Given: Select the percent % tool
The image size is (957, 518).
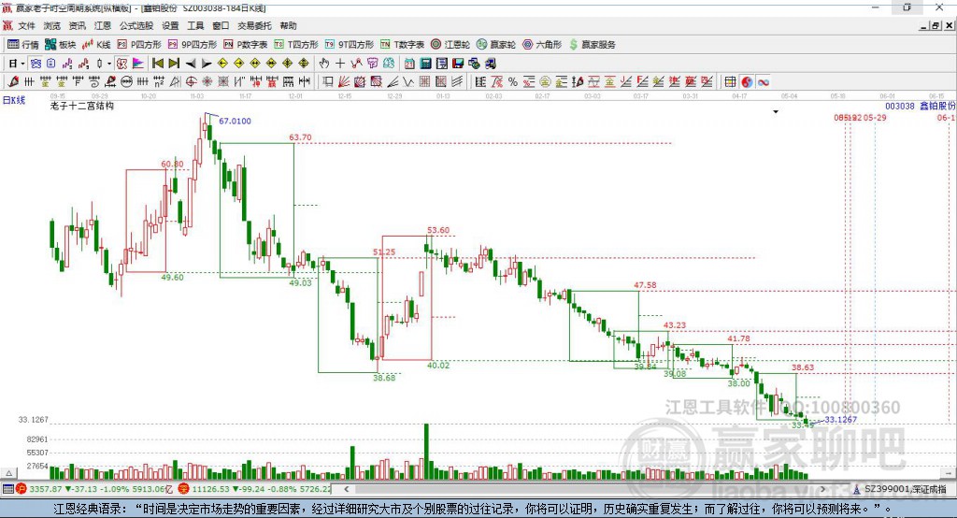Looking at the screenshot, I should pos(513,82).
